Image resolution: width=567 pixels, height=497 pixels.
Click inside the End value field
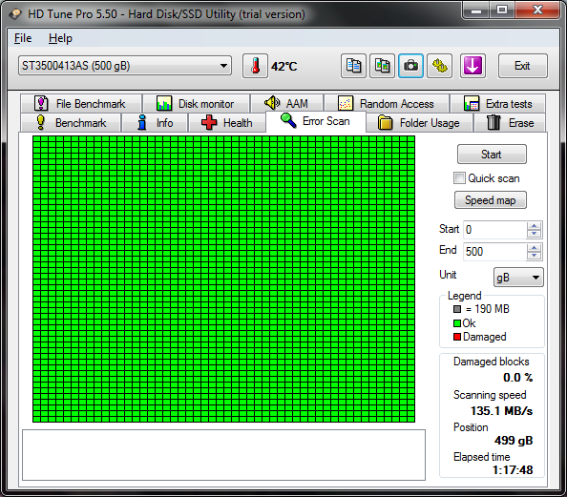coord(494,252)
